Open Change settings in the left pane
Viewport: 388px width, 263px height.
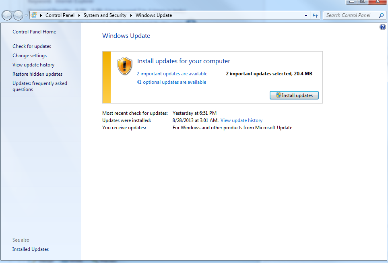pyautogui.click(x=29, y=56)
